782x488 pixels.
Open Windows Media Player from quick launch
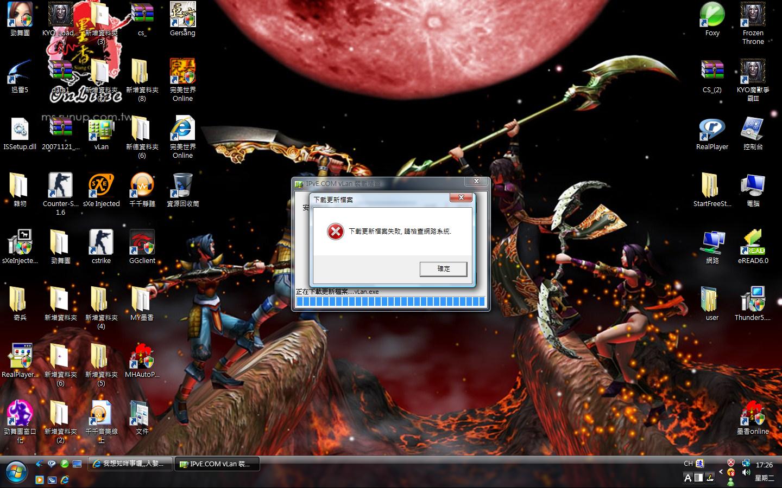click(x=39, y=479)
